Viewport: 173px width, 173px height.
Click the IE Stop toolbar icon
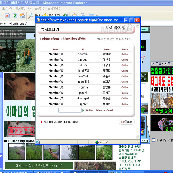[x=7, y=16]
